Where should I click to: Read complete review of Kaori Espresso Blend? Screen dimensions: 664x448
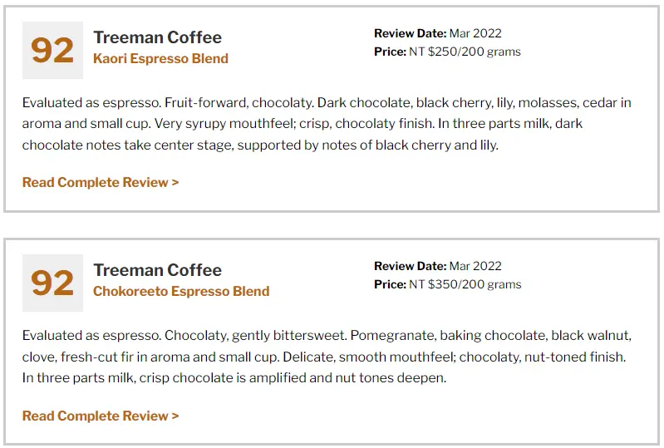(101, 182)
